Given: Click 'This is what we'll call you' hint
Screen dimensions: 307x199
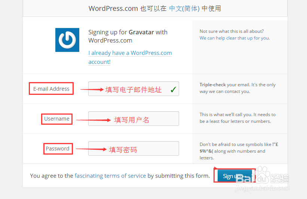Looking at the screenshot, I should [x=237, y=118].
